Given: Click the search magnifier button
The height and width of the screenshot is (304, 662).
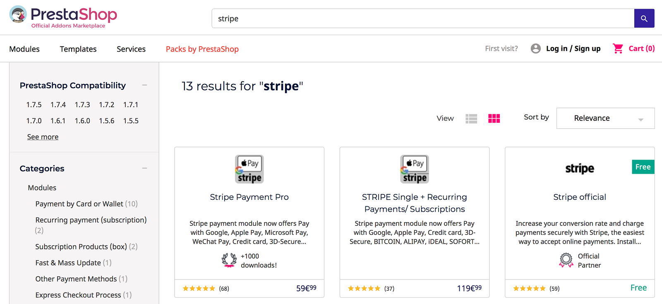Looking at the screenshot, I should click(x=644, y=19).
